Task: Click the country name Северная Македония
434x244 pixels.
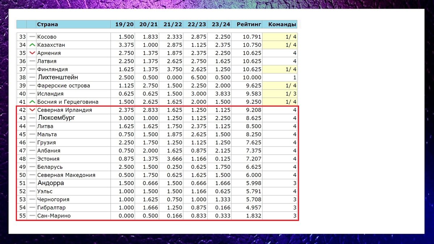Action: 67,175
